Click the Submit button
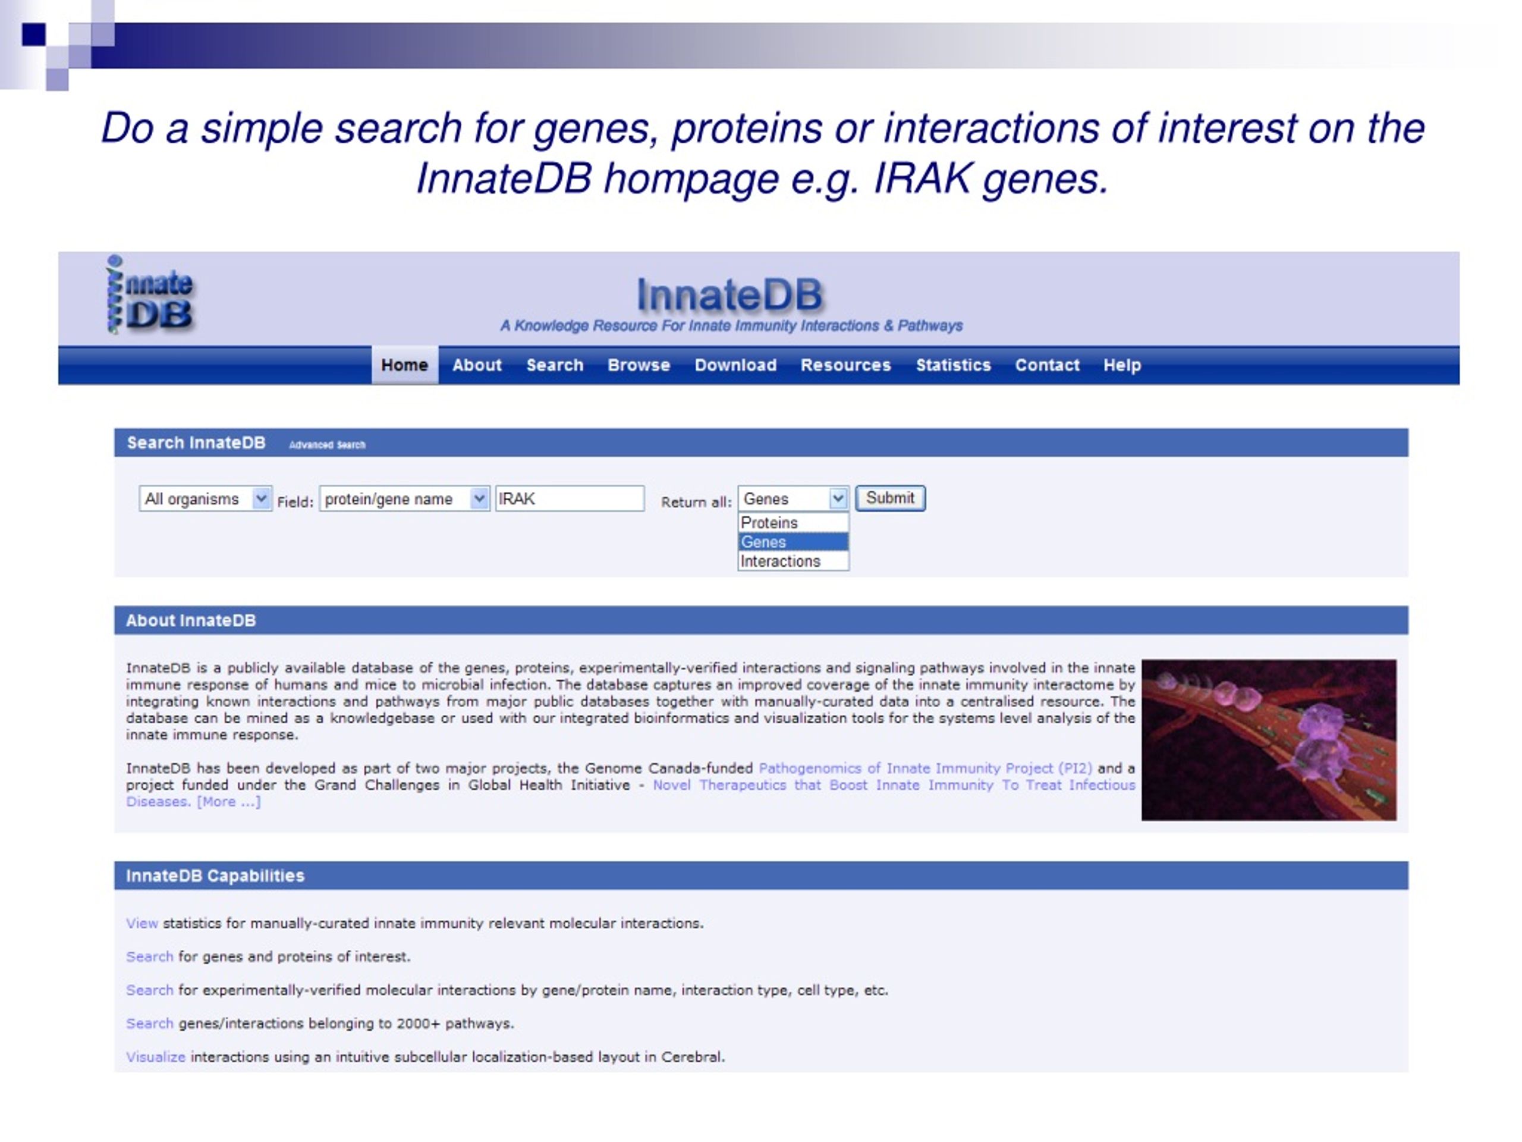 tap(891, 498)
